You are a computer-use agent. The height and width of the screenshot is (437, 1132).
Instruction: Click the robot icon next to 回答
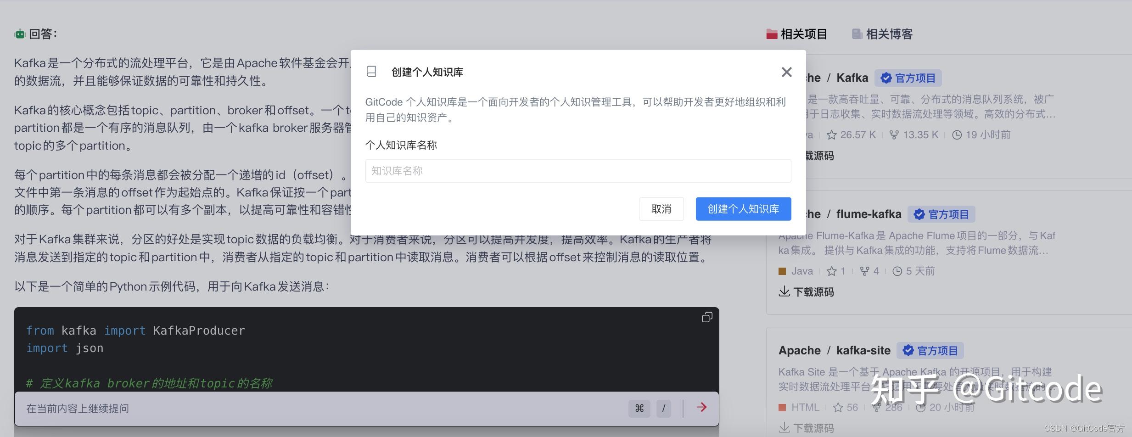[x=19, y=34]
